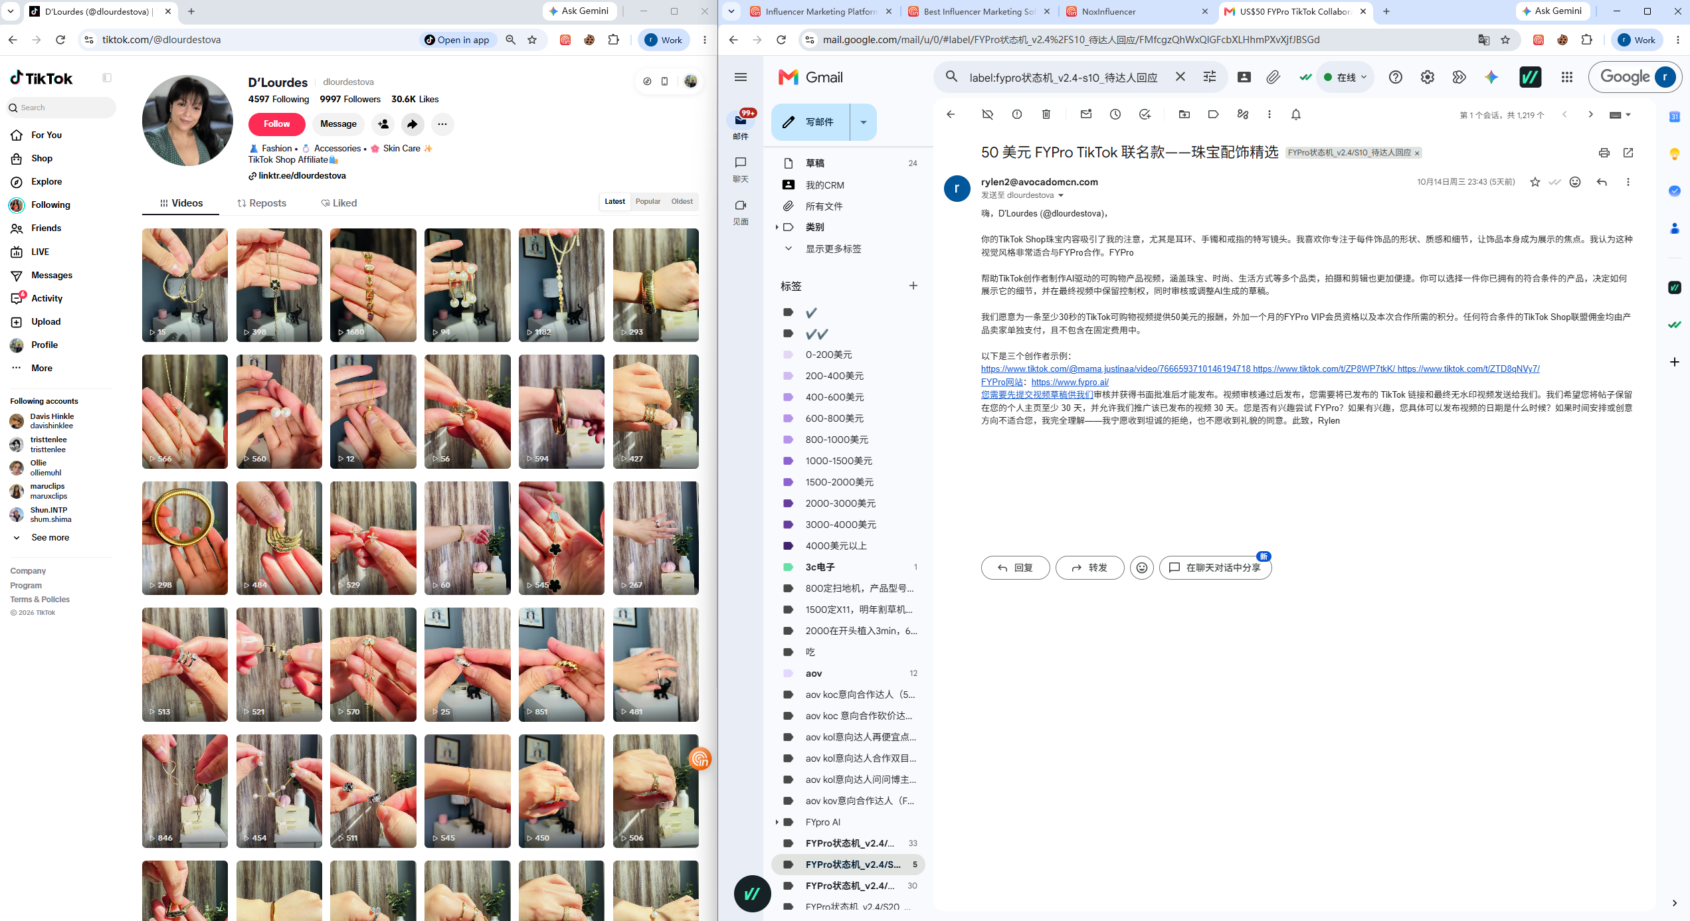
Task: Open the Move to folder icon
Action: (1184, 114)
